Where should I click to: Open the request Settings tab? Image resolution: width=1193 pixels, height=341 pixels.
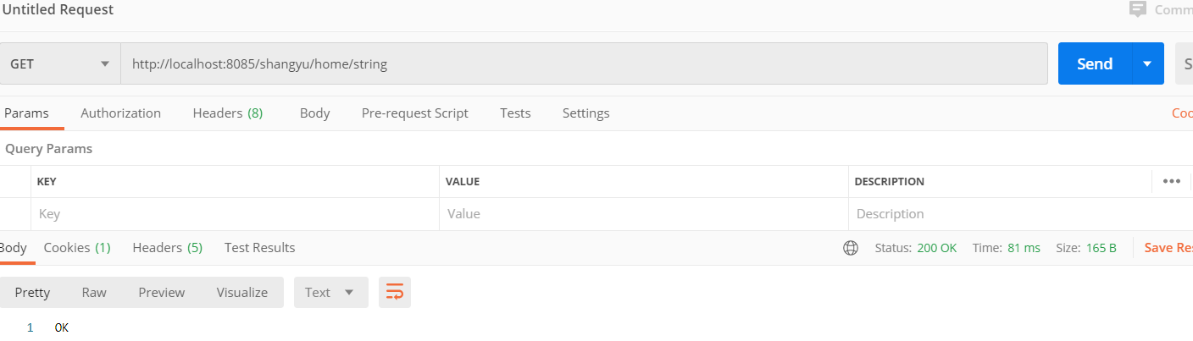585,113
